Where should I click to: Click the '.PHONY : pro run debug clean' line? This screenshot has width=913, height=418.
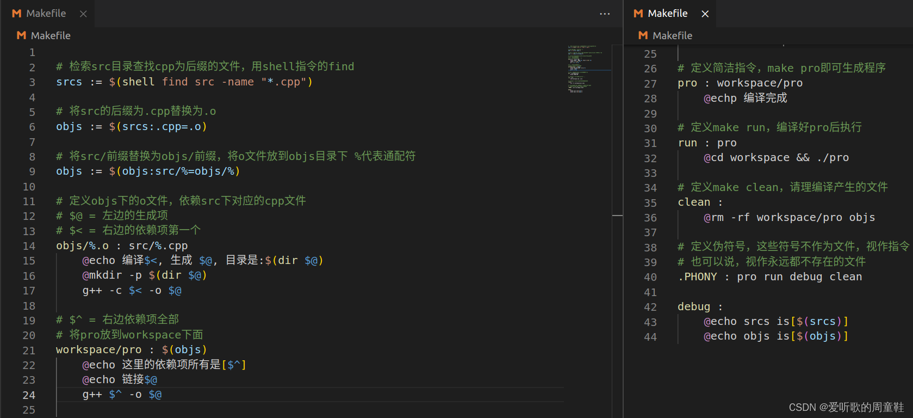[770, 277]
